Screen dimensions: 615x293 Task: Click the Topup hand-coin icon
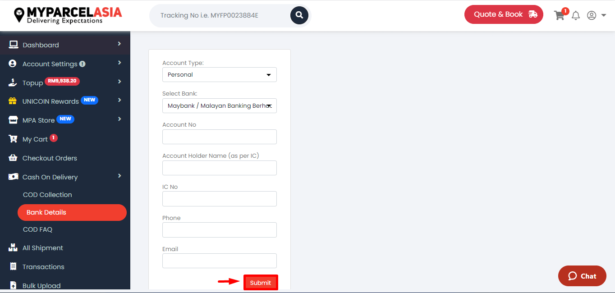click(x=13, y=82)
